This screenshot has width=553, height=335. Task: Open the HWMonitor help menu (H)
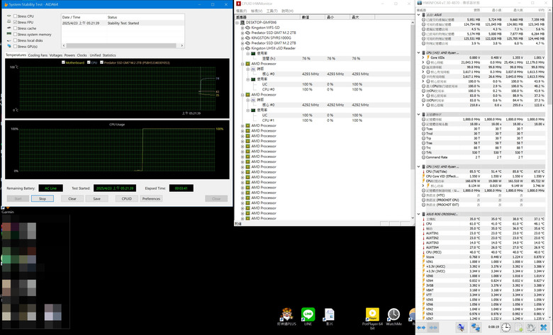287,11
